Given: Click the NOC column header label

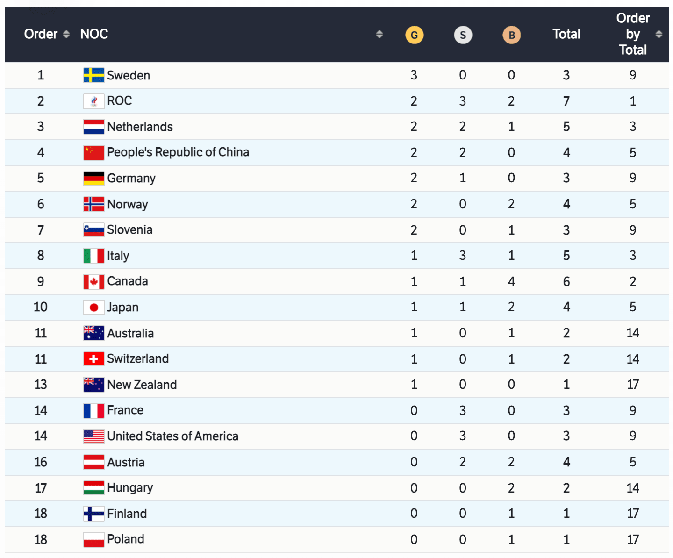Looking at the screenshot, I should (94, 34).
